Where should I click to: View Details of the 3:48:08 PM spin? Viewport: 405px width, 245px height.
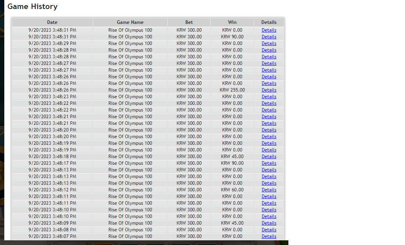[x=269, y=230]
